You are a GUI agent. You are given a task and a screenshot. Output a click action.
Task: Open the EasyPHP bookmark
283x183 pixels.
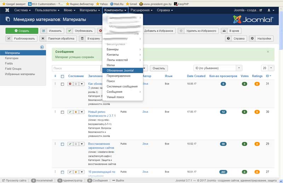[x=181, y=4]
